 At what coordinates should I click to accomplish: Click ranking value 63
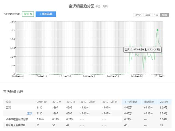[161, 125]
